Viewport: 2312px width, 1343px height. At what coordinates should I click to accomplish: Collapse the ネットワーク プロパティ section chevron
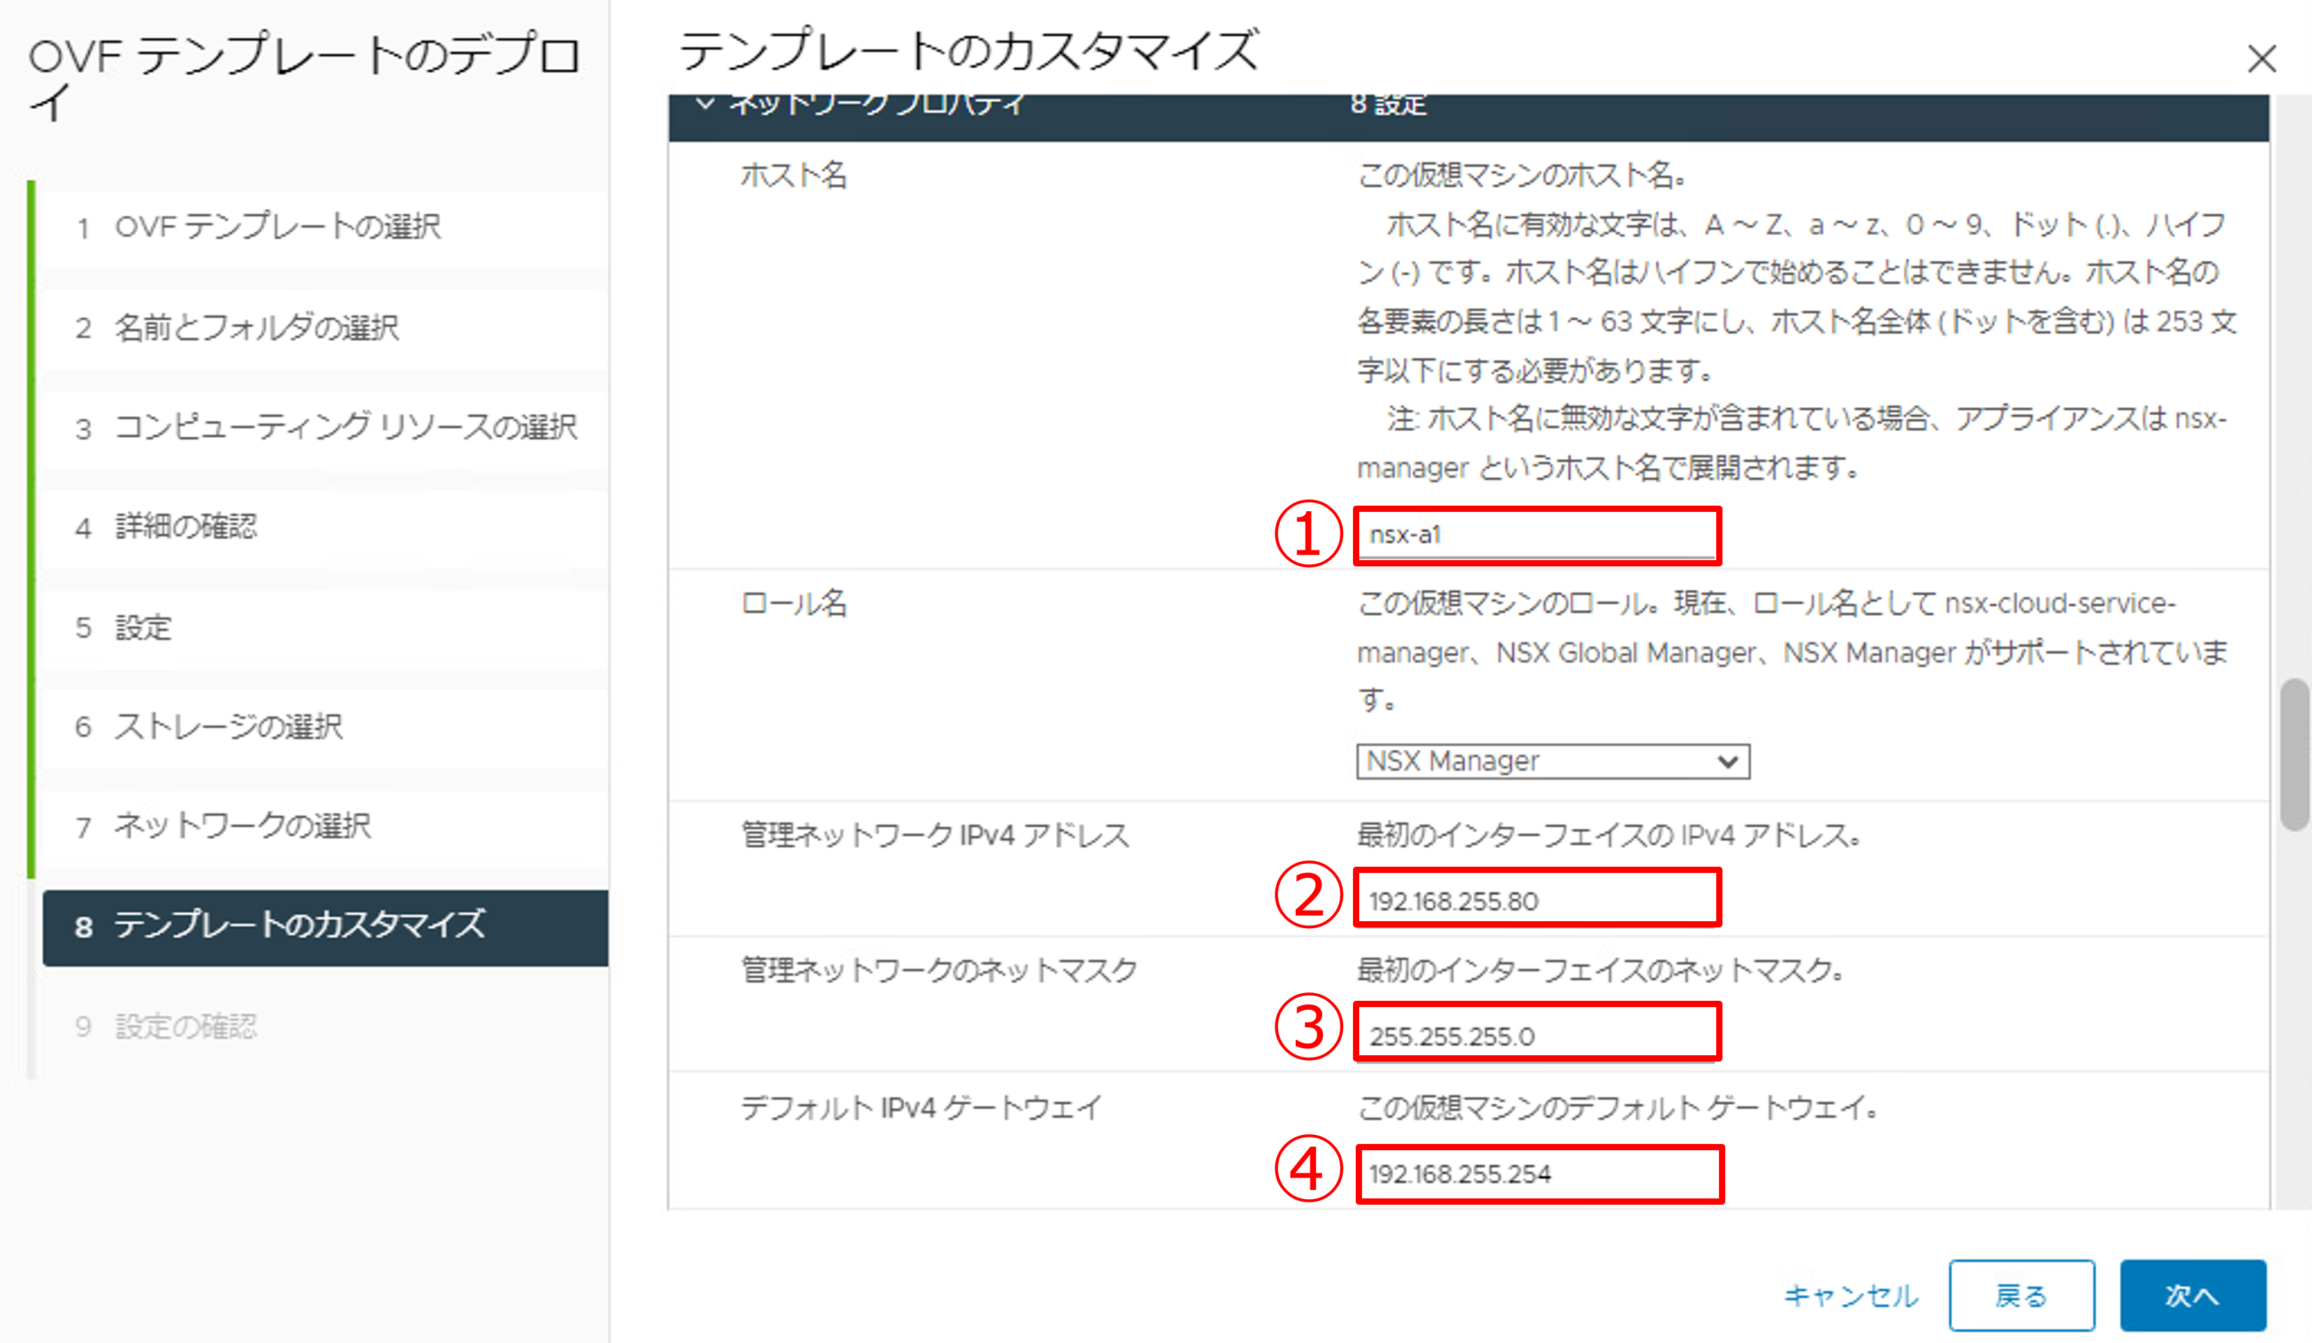click(x=705, y=103)
